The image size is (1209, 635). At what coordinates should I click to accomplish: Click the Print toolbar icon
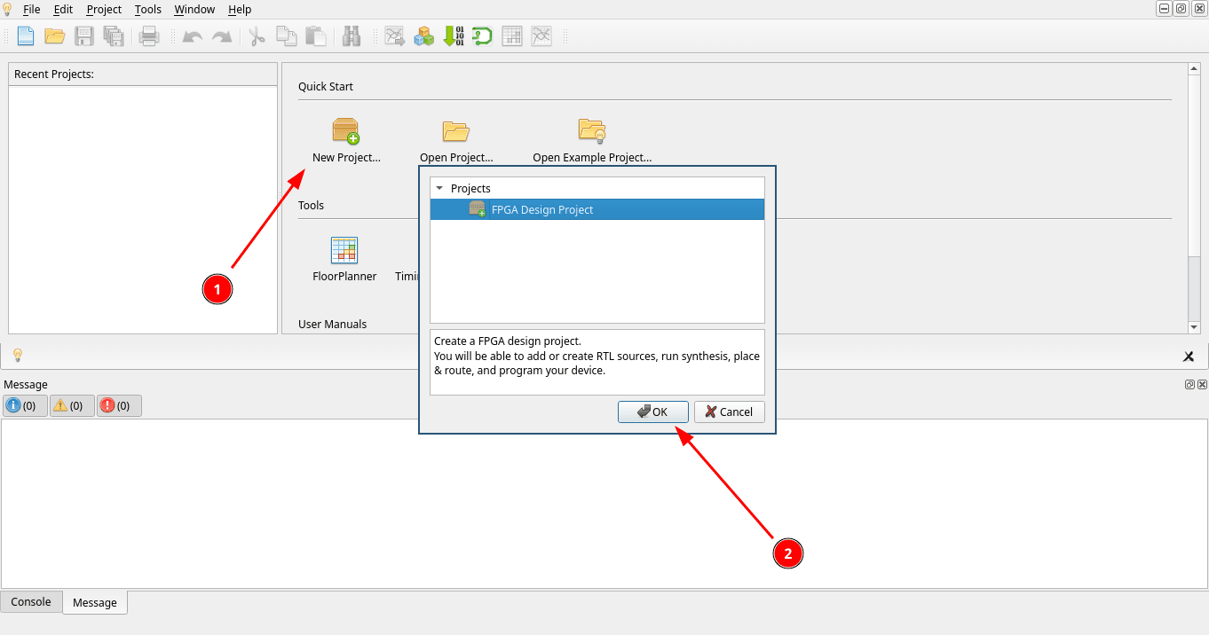coord(148,36)
